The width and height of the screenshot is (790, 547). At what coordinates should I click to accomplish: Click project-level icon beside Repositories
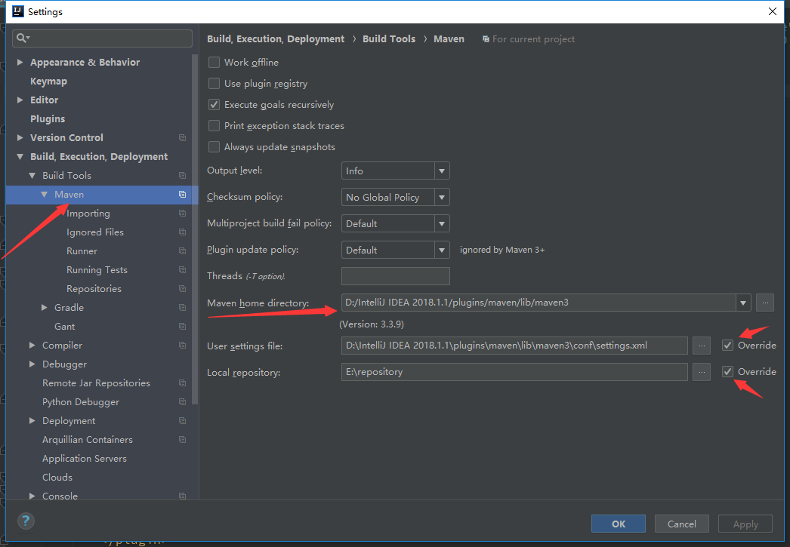pyautogui.click(x=182, y=289)
